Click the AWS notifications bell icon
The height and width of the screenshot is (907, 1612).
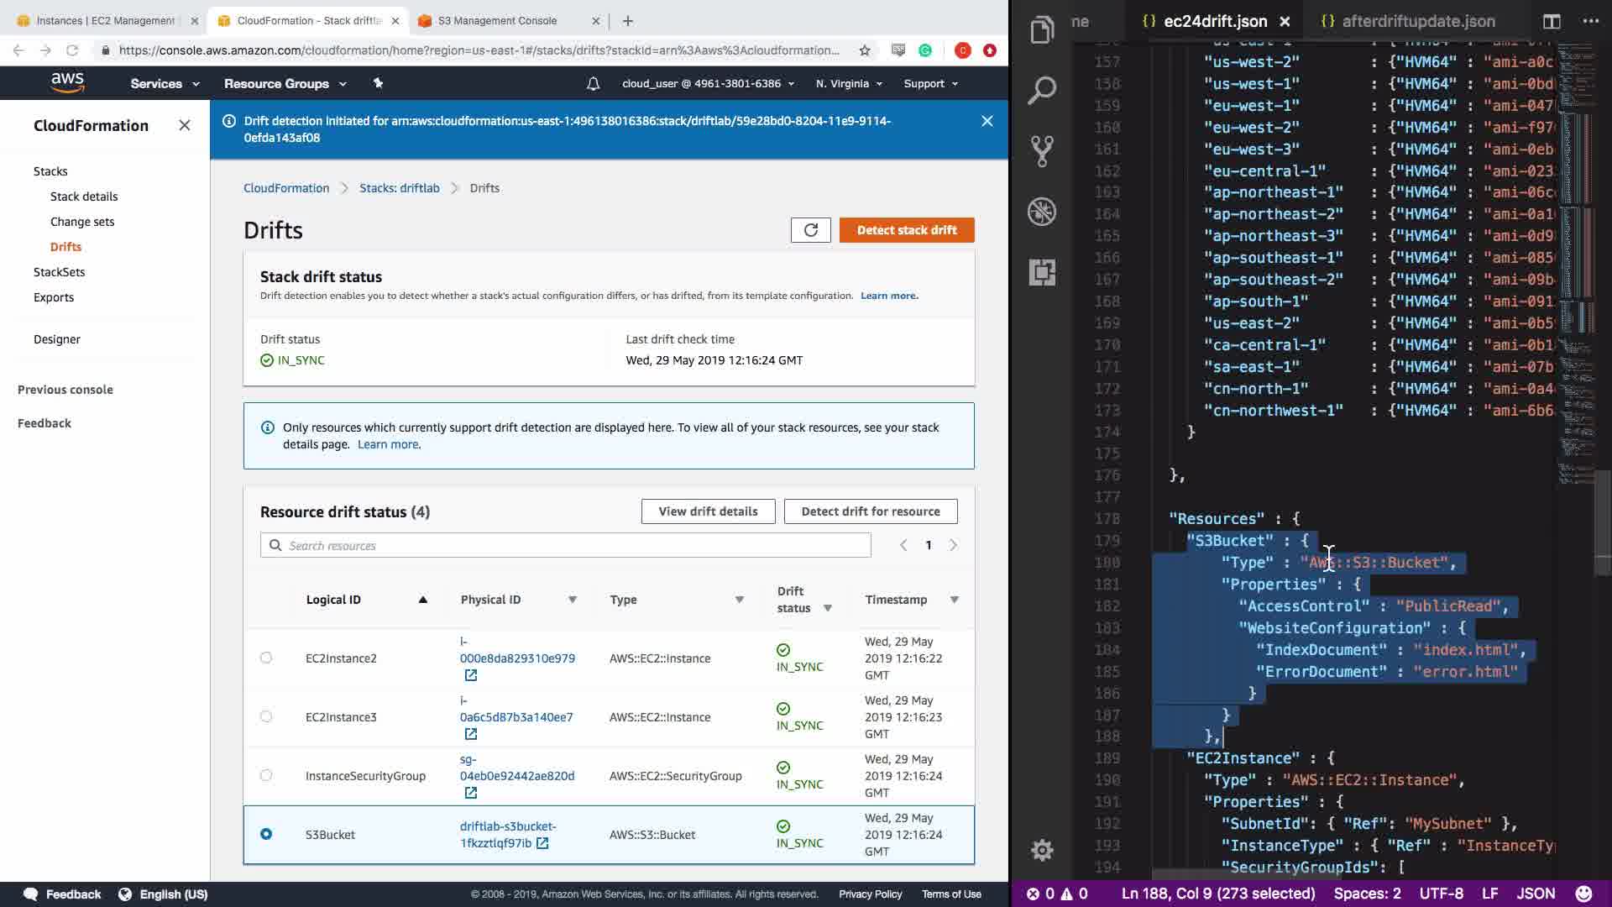[x=593, y=84]
